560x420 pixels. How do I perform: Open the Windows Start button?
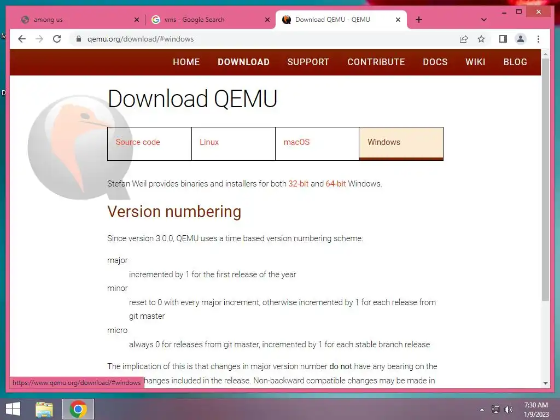(x=13, y=409)
